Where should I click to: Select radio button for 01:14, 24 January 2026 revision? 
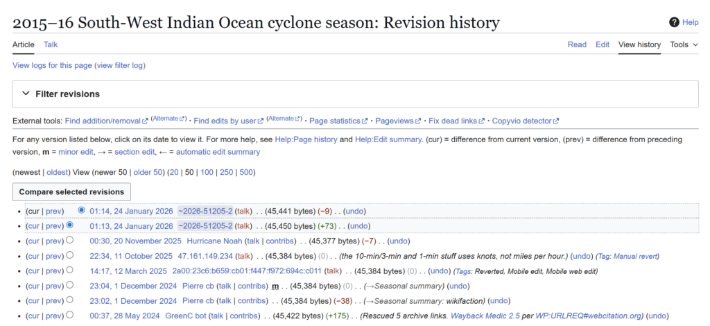(x=83, y=210)
